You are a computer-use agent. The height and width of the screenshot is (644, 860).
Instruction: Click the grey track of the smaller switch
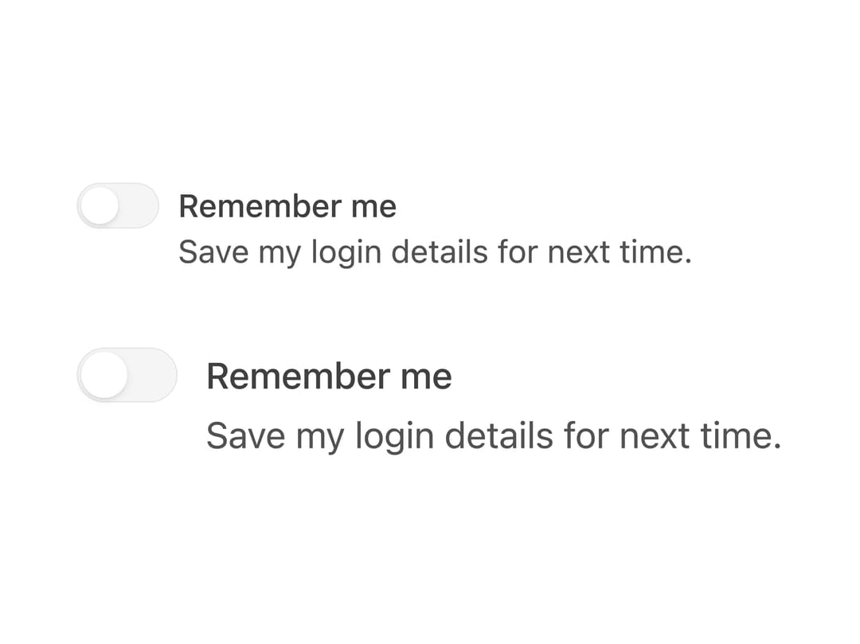(139, 205)
